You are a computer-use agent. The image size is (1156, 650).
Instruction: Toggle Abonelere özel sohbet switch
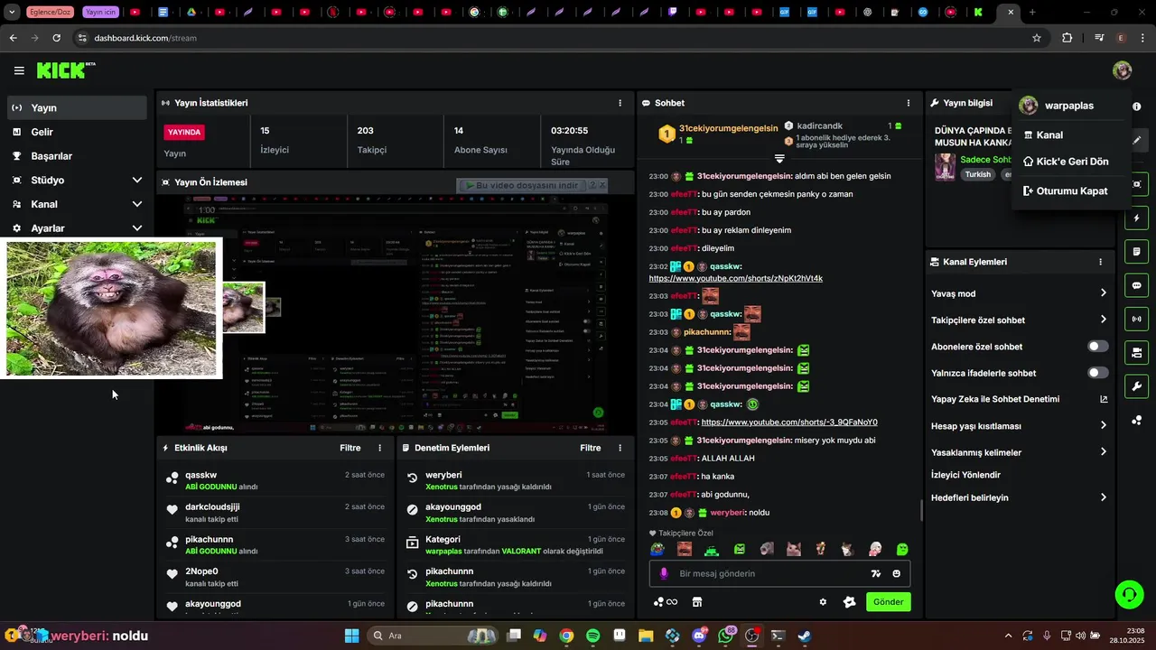click(x=1098, y=347)
